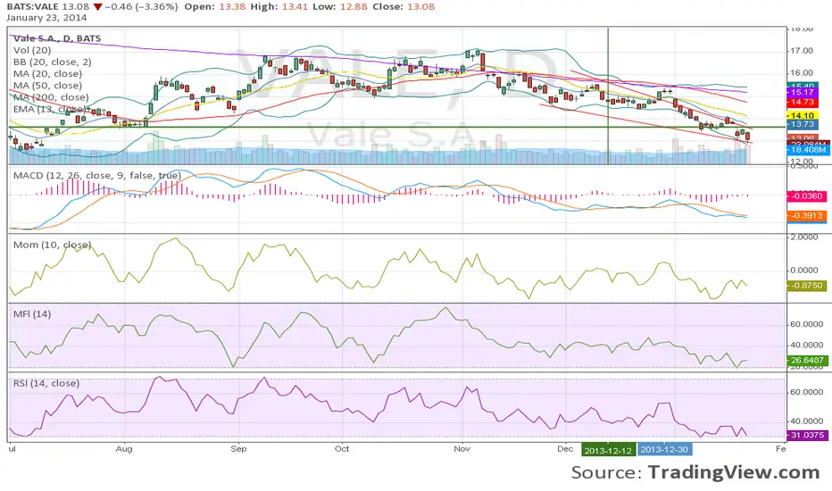Select the MFI (14) pane label
The image size is (832, 491).
[32, 313]
